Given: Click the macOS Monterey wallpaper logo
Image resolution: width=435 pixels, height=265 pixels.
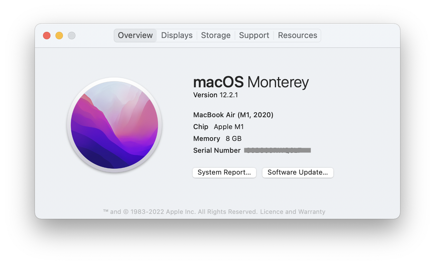Looking at the screenshot, I should click(114, 125).
